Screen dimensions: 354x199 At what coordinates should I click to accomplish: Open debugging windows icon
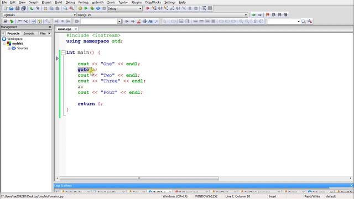(204, 8)
